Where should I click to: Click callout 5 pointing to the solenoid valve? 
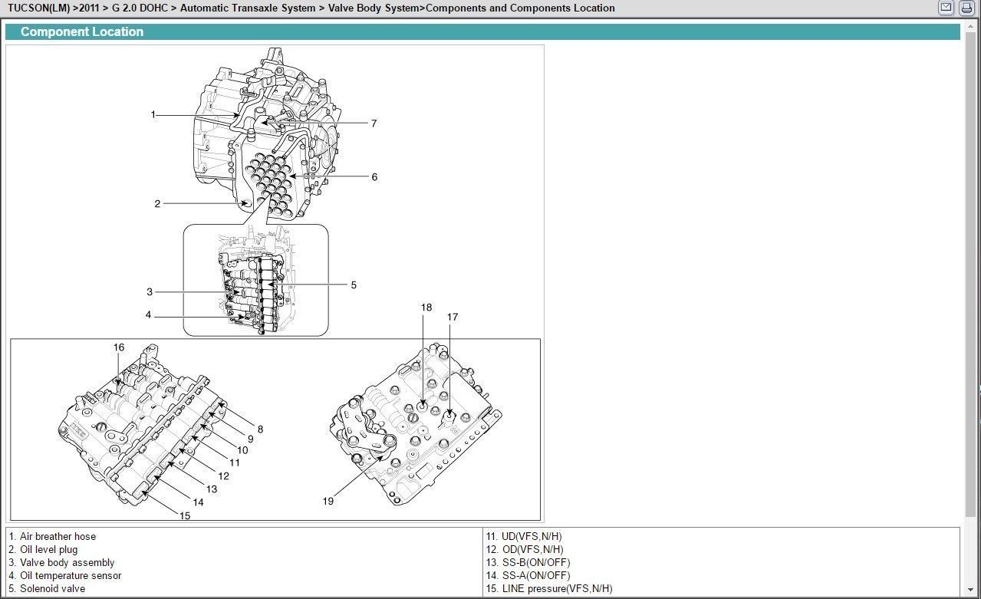coord(354,285)
